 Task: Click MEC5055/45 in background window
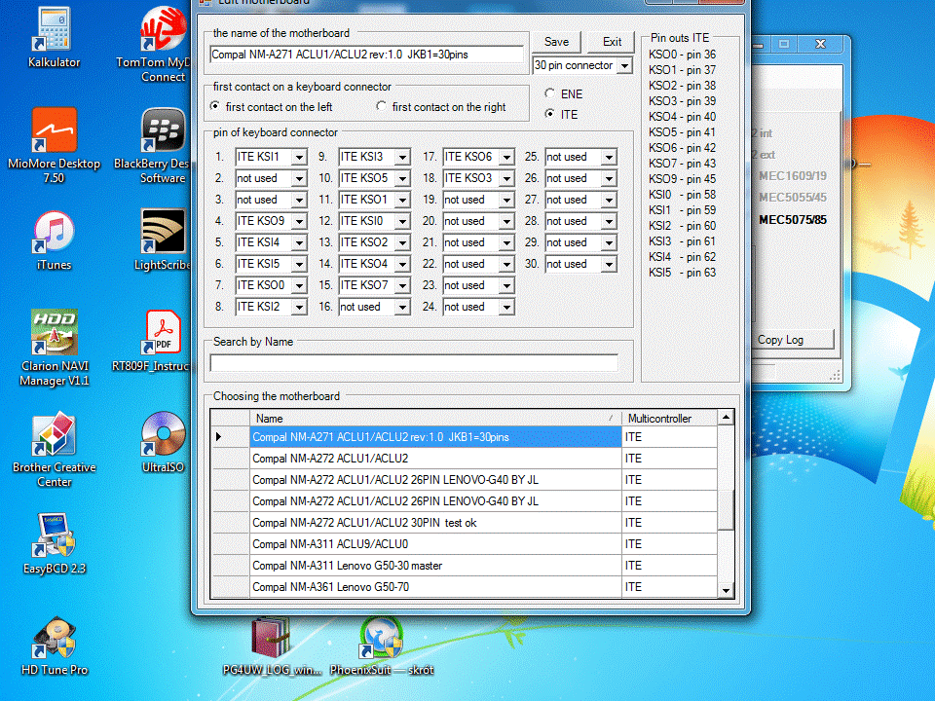pos(793,198)
